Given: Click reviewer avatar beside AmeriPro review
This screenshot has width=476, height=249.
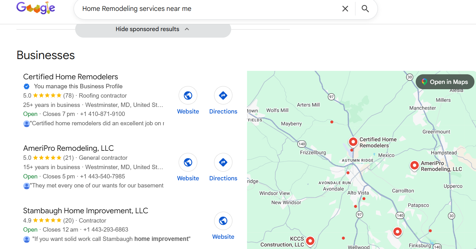Looking at the screenshot, I should [26, 186].
